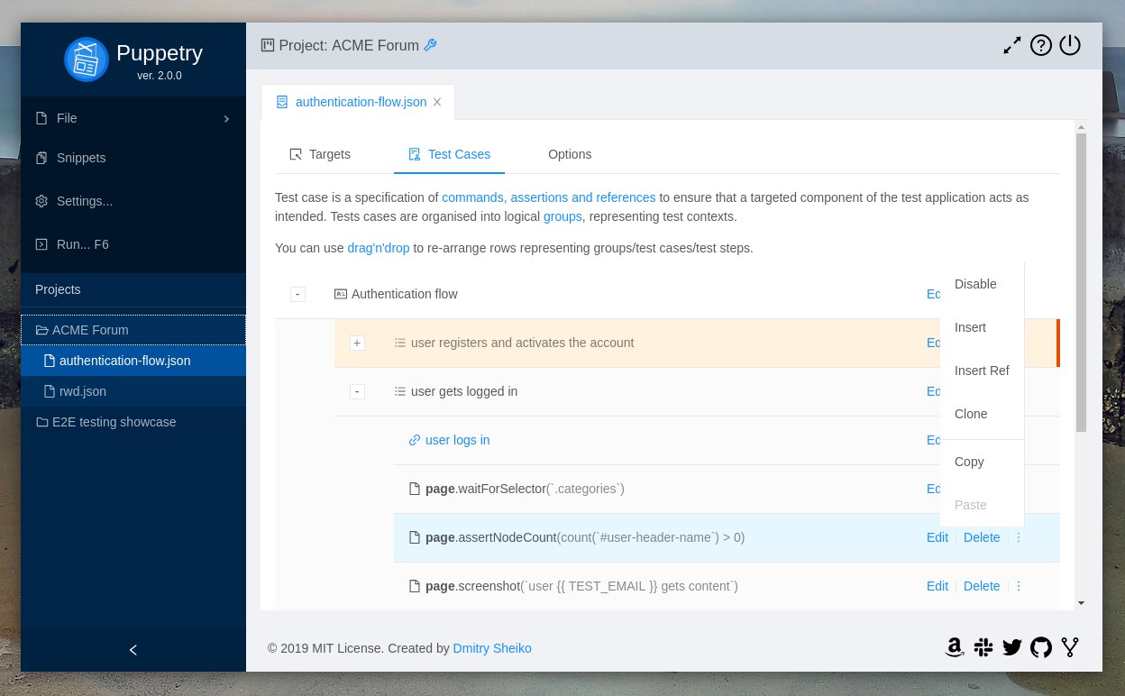The image size is (1125, 696).
Task: Open the File menu in sidebar
Action: [x=133, y=118]
